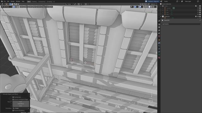Switch to rendered viewport shading
Image resolution: width=202 pixels, height=113 pixels.
[153, 7]
